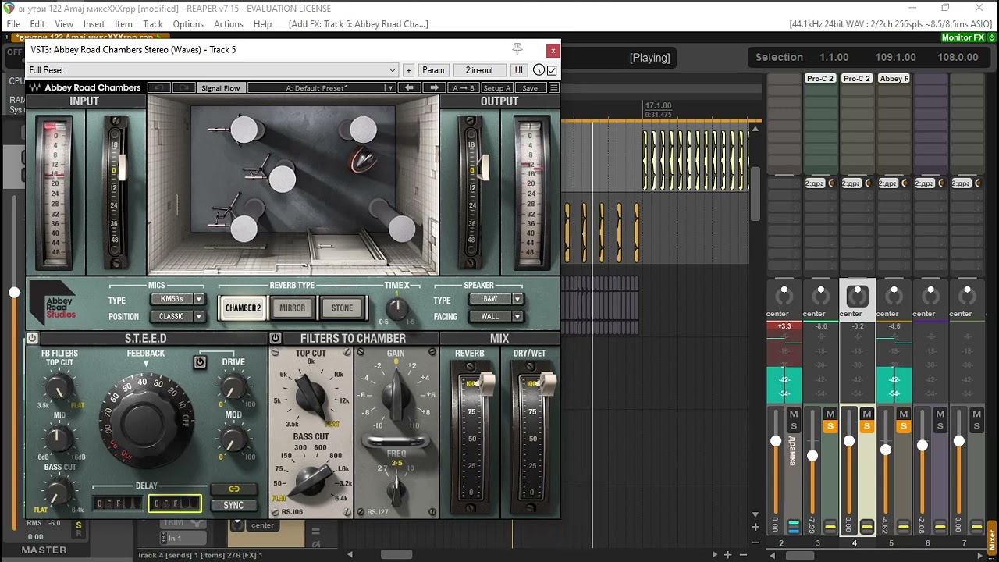
Task: Click the Waves undo arrow icon
Action: [159, 88]
